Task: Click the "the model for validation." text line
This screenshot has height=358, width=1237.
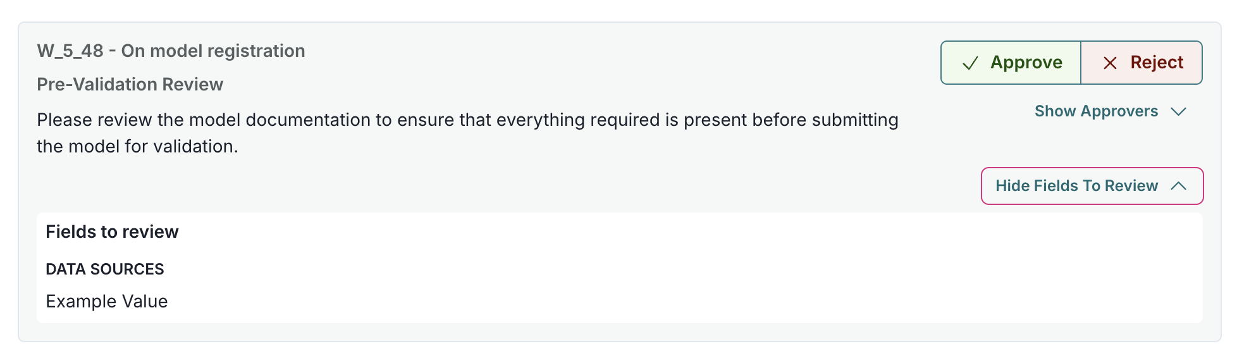Action: coord(137,147)
